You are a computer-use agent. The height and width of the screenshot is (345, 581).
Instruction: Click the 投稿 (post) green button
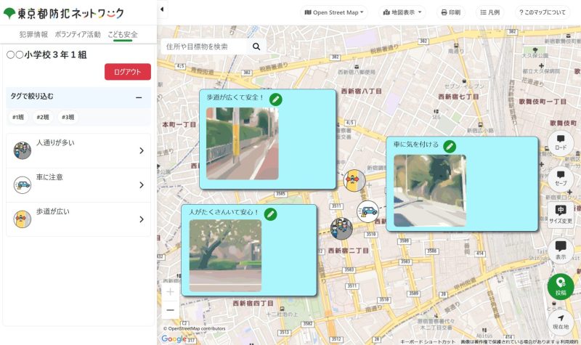[560, 286]
